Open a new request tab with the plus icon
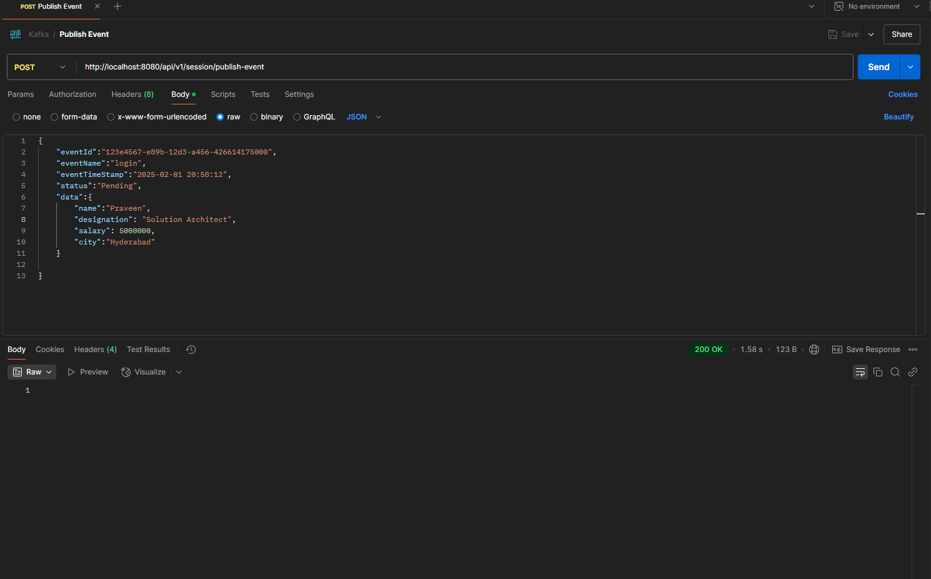931x579 pixels. (118, 6)
